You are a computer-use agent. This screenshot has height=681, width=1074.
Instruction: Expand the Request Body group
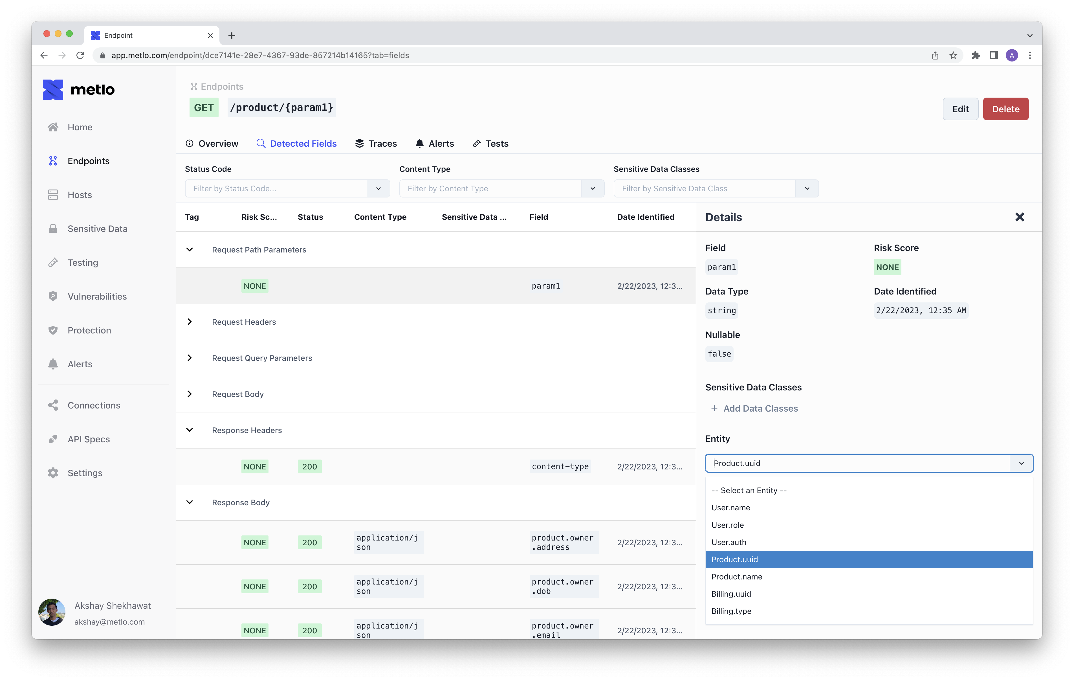[x=190, y=394]
